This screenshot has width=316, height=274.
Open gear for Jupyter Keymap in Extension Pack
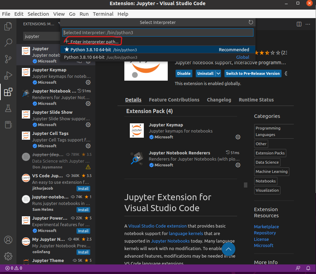(x=238, y=137)
